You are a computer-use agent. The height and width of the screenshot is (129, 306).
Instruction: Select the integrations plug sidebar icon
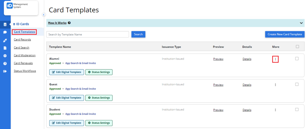point(5,41)
